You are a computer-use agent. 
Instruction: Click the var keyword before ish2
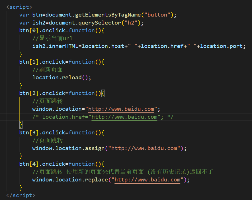[24, 23]
